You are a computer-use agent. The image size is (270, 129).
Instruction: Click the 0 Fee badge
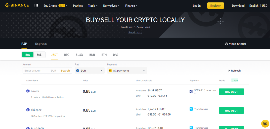(234, 81)
